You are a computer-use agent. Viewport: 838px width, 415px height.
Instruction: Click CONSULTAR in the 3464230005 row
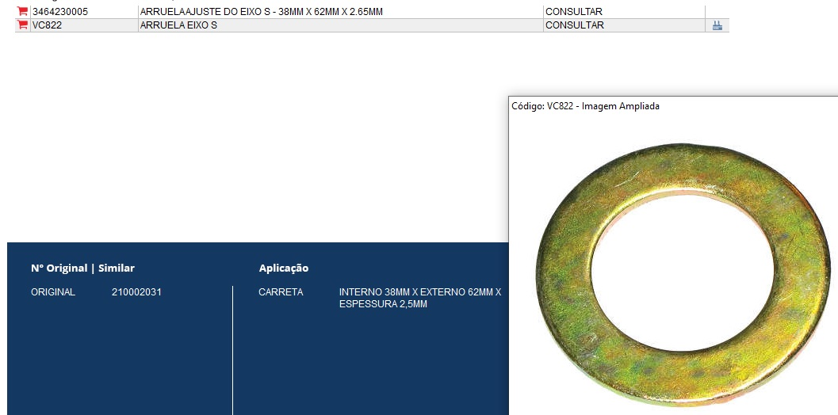click(574, 12)
